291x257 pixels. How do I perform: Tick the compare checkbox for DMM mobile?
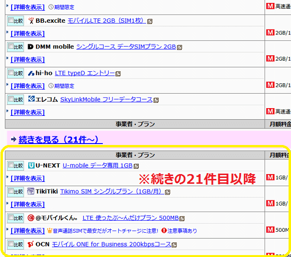11,46
